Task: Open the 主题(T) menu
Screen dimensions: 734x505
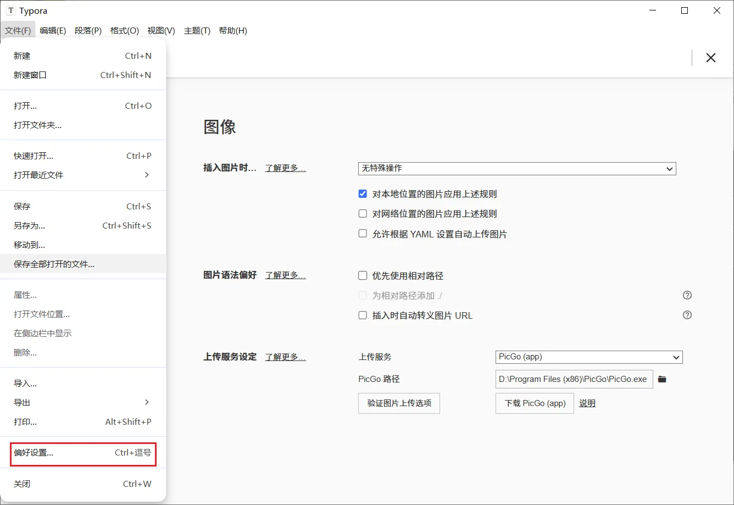Action: 196,30
